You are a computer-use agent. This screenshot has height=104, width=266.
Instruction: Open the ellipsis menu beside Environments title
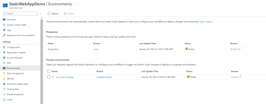pos(77,4)
